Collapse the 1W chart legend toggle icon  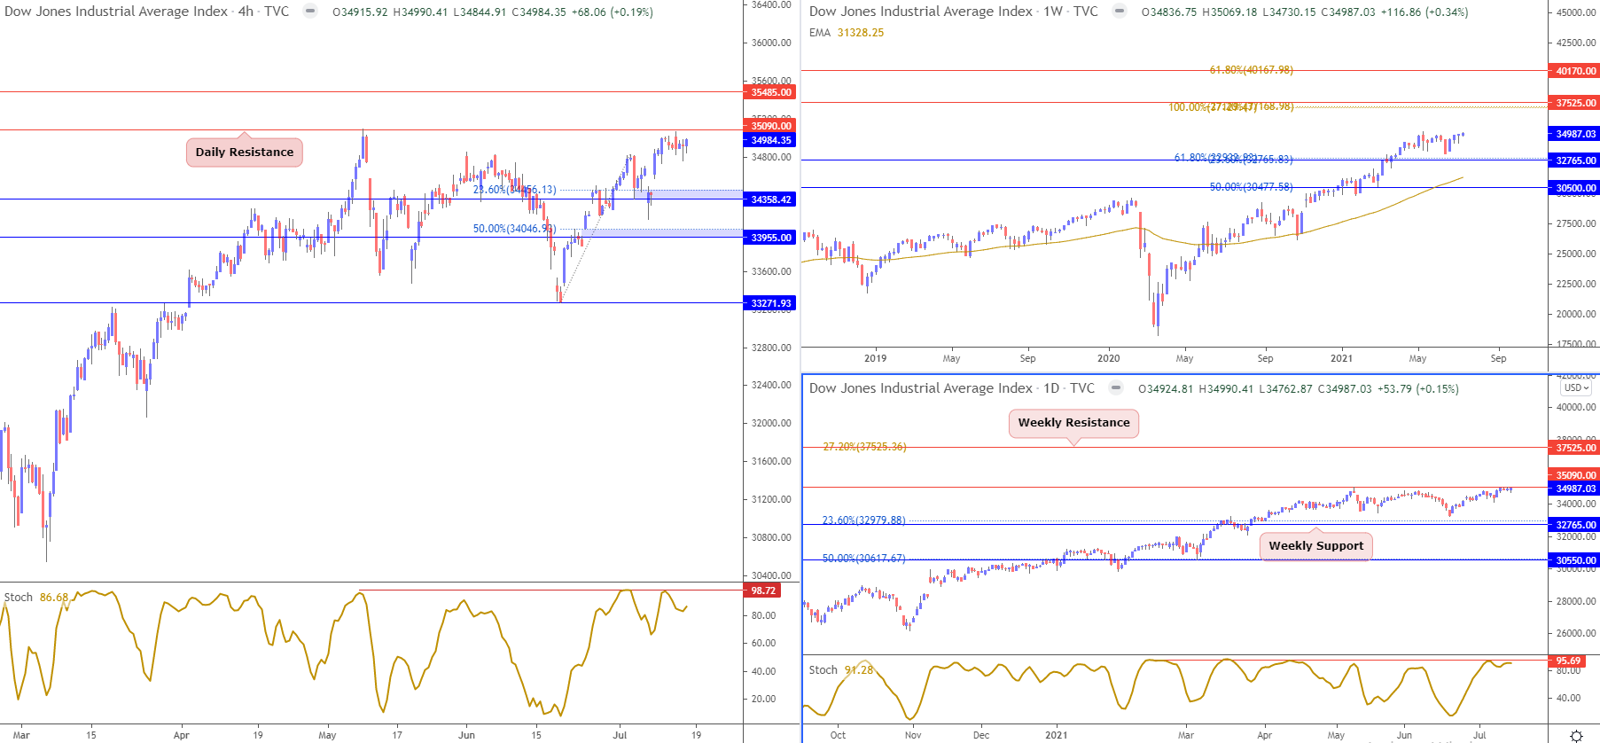coord(1120,12)
